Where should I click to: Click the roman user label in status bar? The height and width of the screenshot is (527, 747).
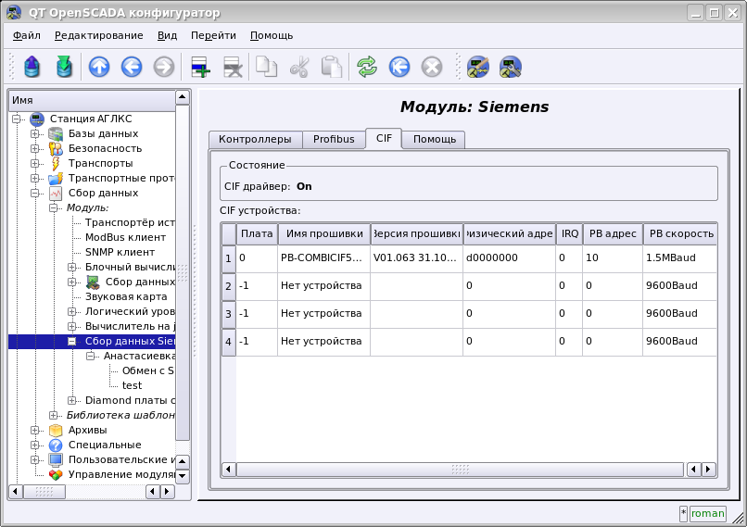(x=707, y=513)
